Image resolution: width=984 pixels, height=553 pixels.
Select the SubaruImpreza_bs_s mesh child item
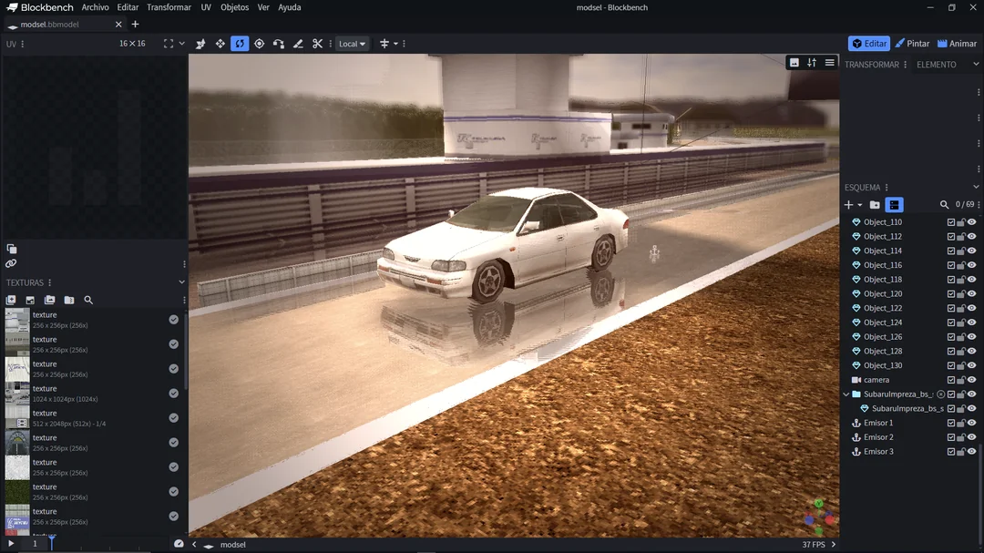(907, 409)
